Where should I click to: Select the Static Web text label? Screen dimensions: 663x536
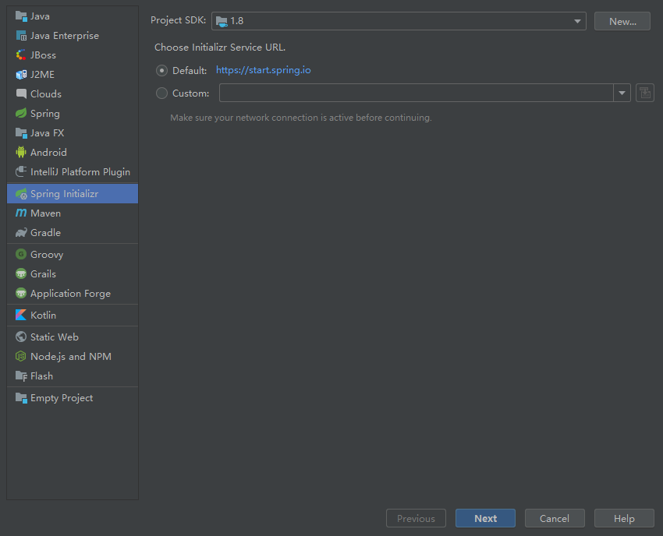click(x=55, y=337)
